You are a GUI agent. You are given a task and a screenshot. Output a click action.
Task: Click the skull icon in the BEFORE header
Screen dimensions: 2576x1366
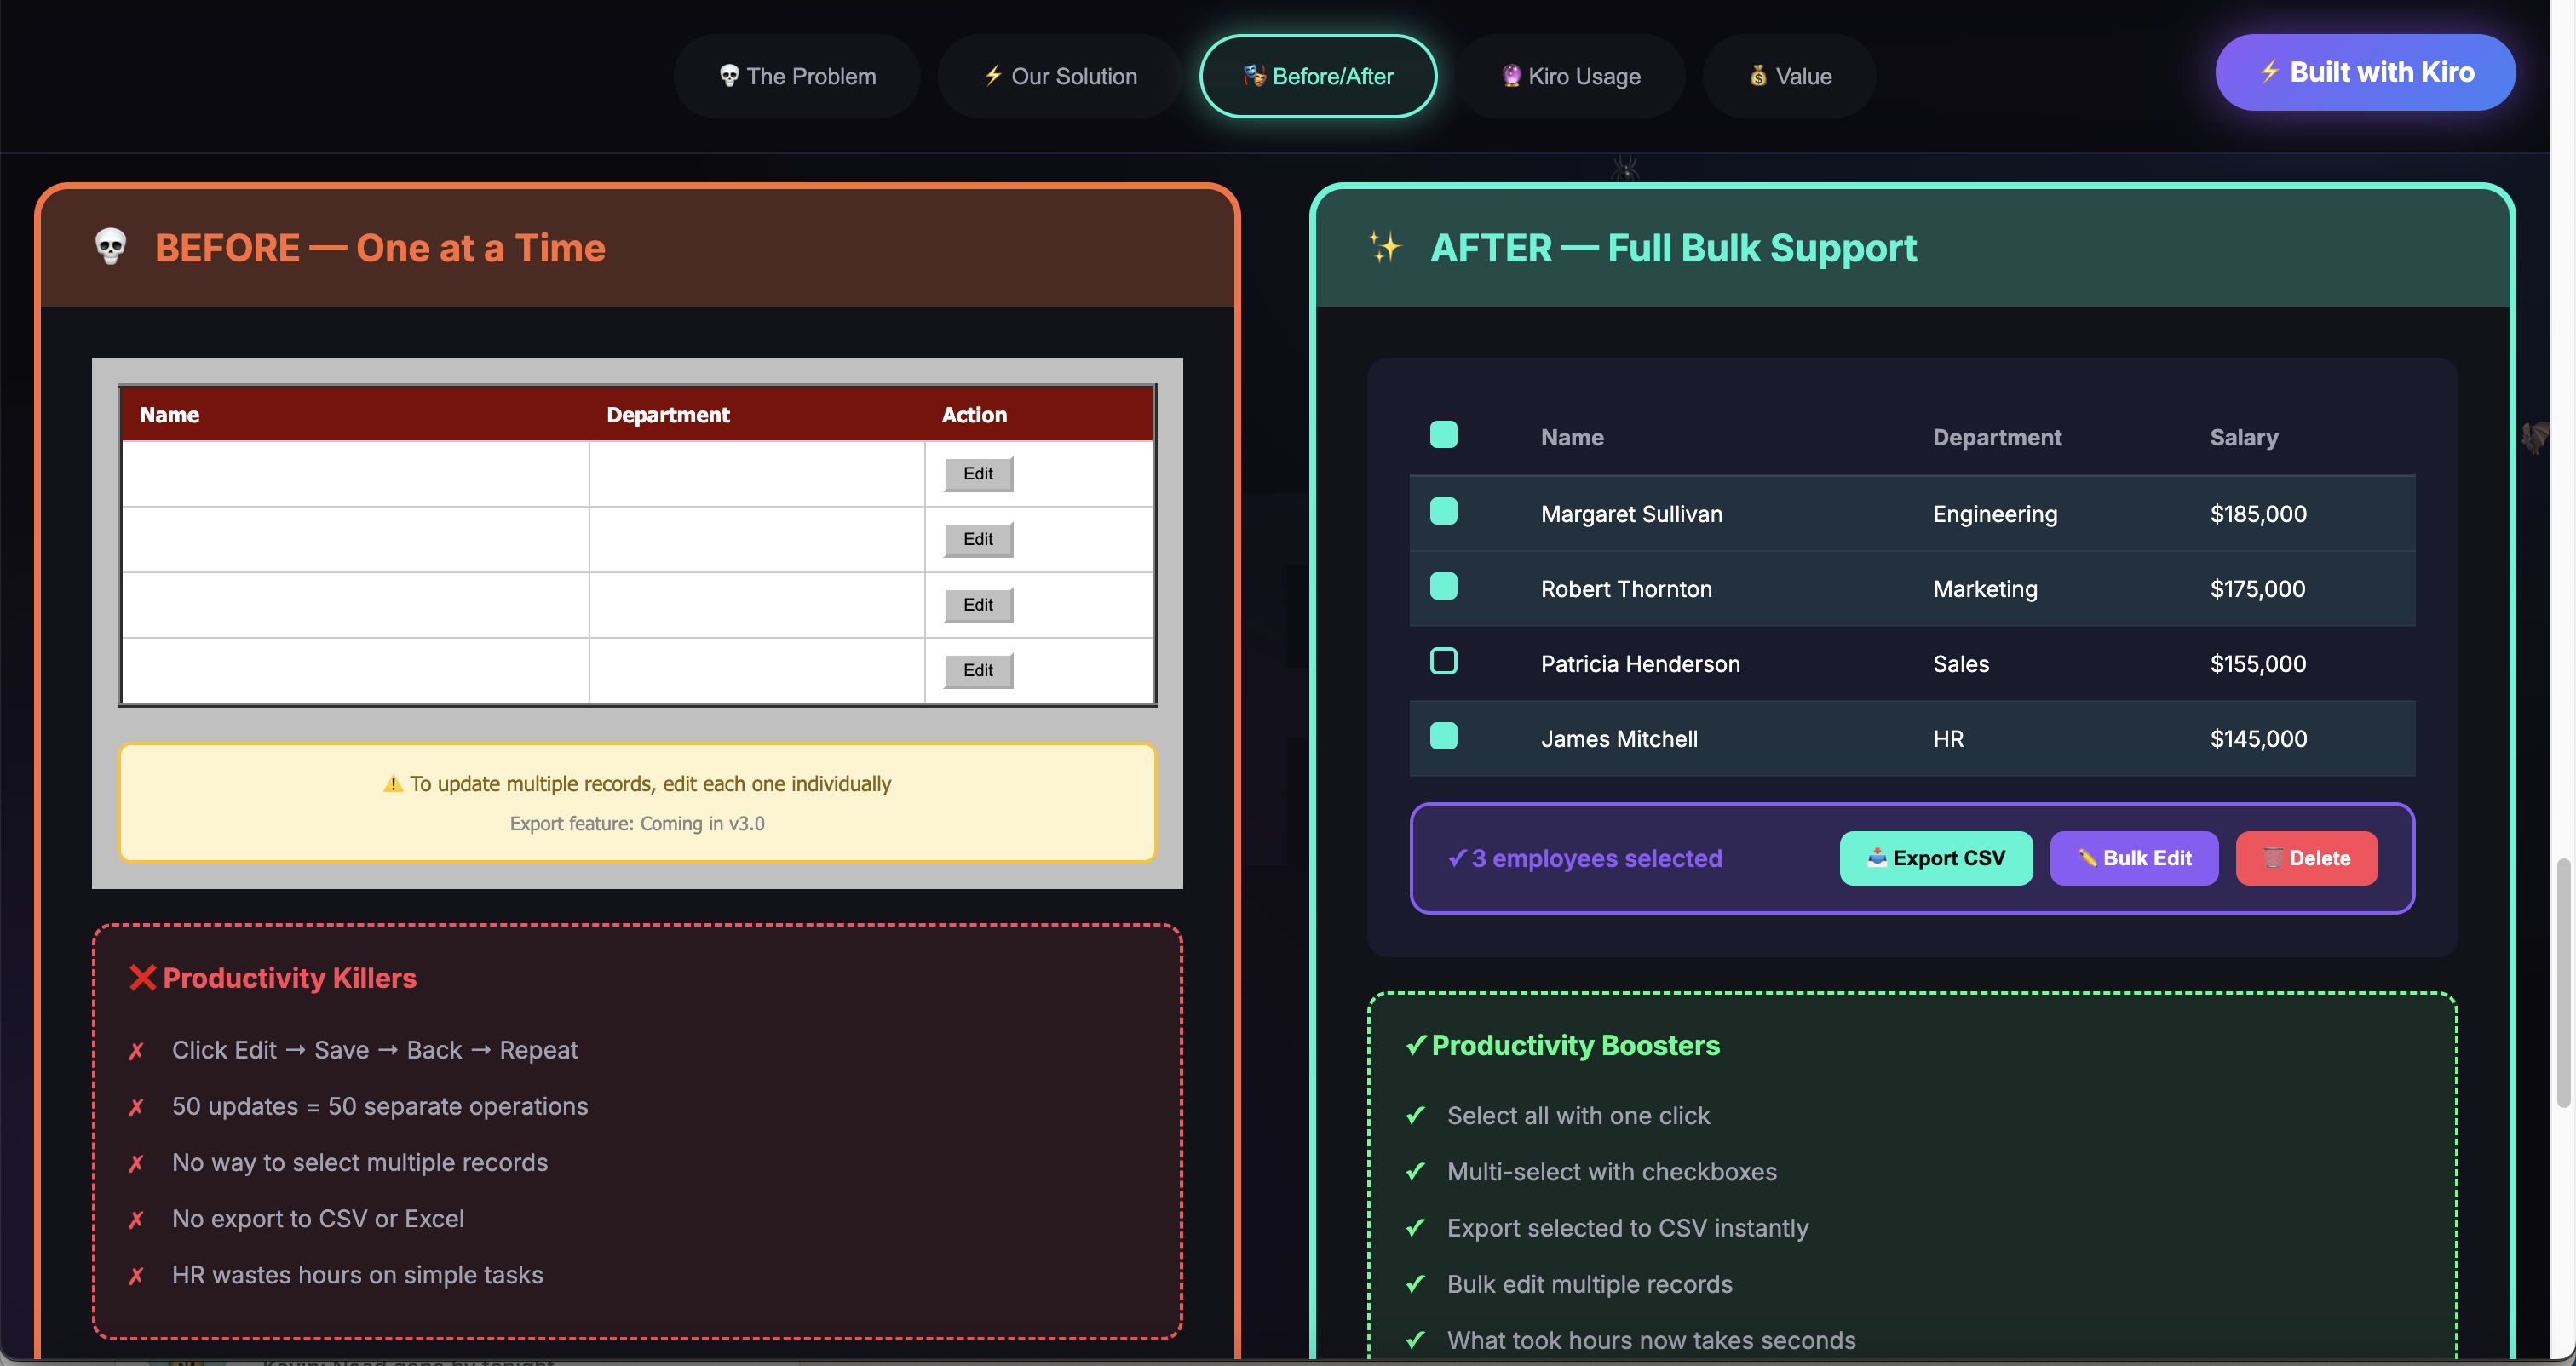pyautogui.click(x=110, y=247)
